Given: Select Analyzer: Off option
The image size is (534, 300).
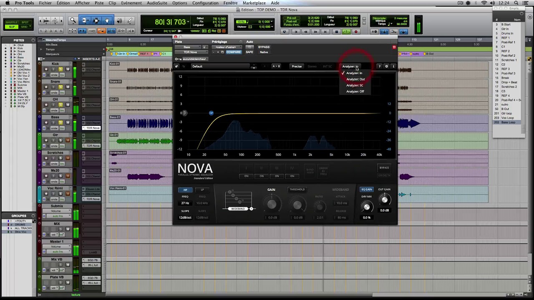Looking at the screenshot, I should coord(355,91).
